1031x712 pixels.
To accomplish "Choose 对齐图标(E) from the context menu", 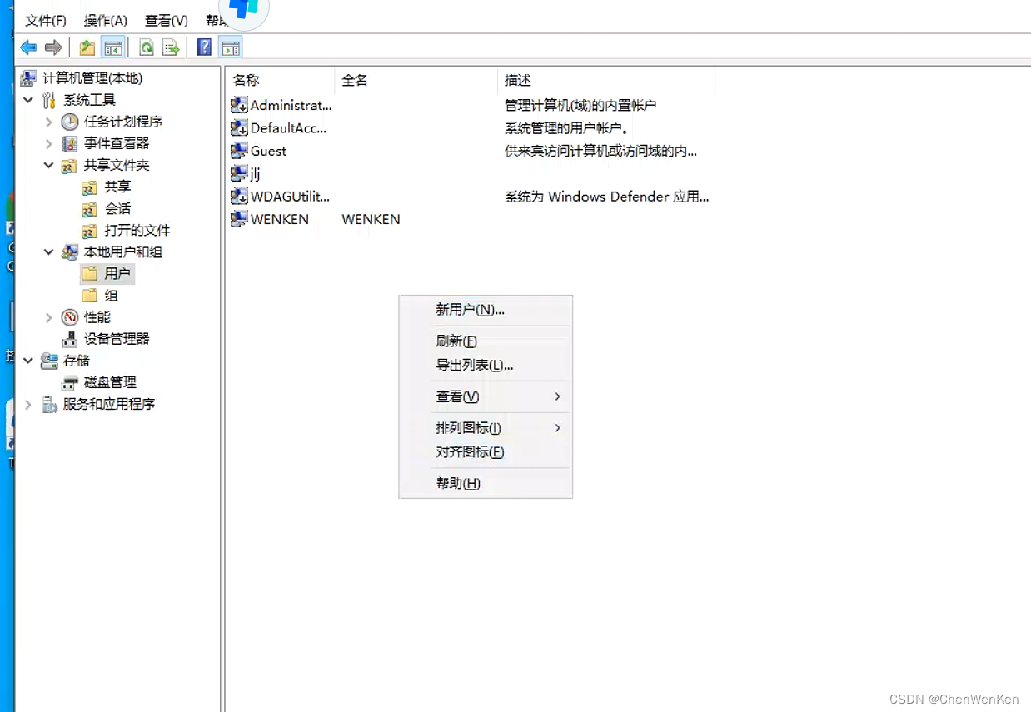I will 486,452.
